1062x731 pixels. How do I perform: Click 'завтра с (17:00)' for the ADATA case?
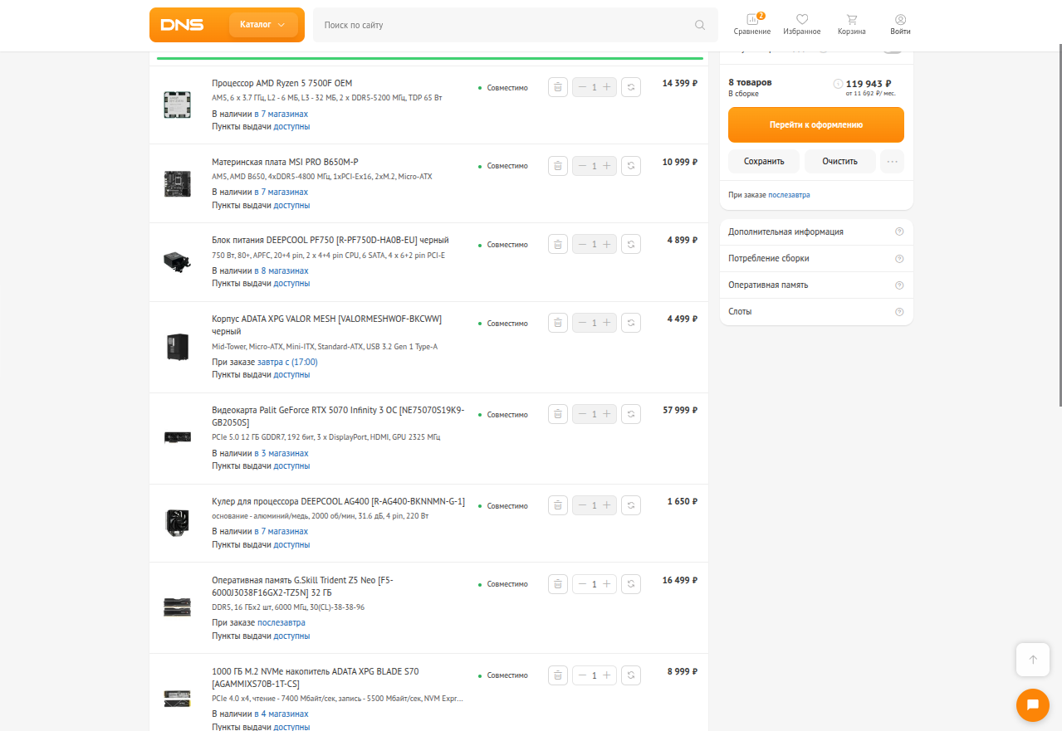point(287,362)
